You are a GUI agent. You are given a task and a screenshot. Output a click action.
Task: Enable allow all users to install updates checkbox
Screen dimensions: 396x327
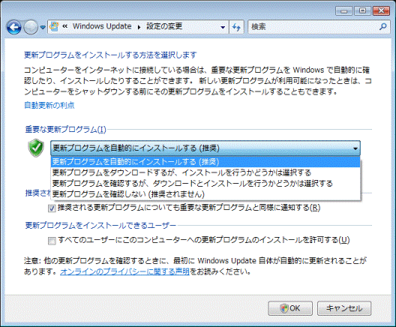(52, 241)
